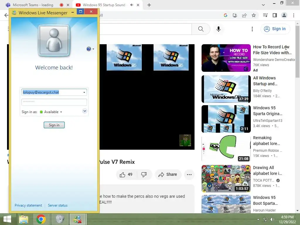Open a new Chrome tab
This screenshot has height=225, width=300.
coord(149,5)
